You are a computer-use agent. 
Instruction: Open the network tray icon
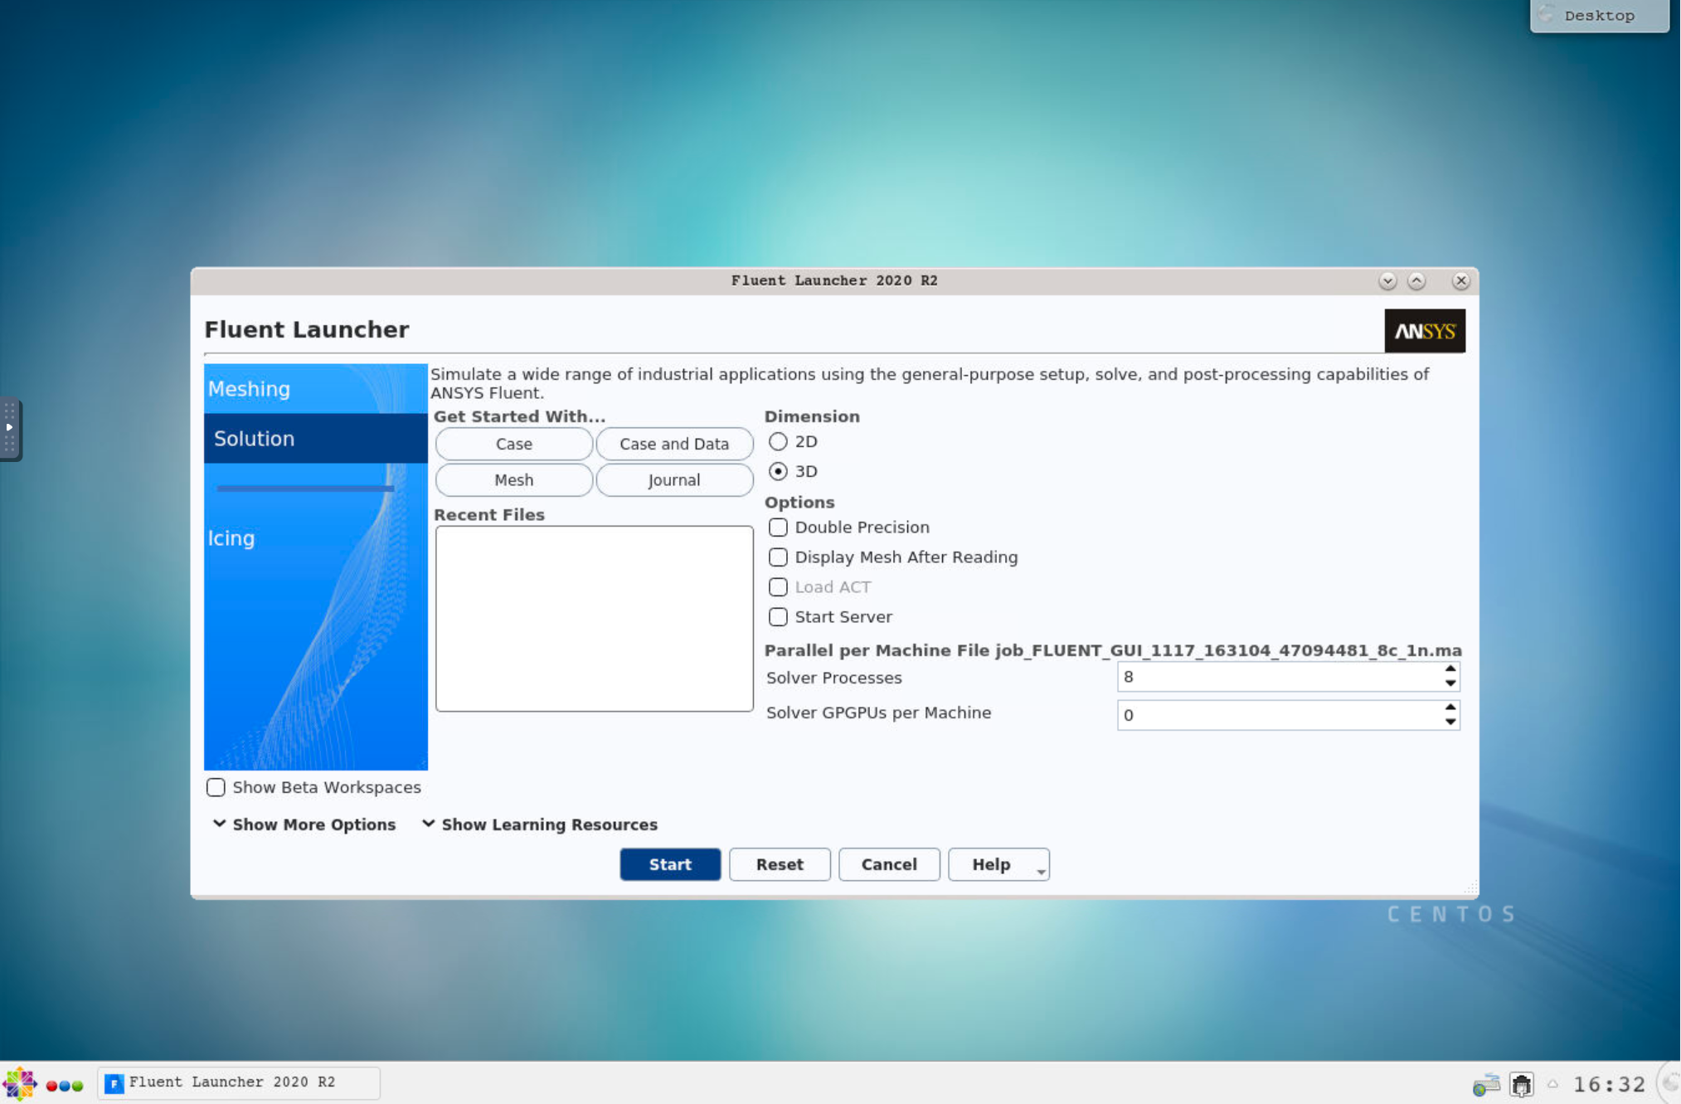(x=1485, y=1084)
